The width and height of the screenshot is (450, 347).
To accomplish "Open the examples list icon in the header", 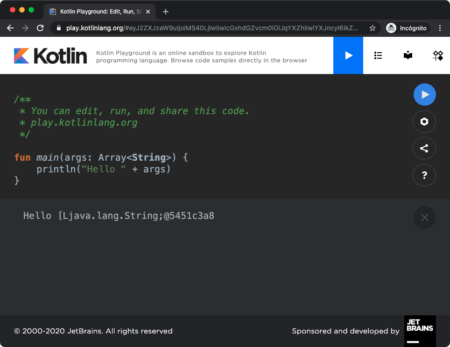I will tap(378, 55).
